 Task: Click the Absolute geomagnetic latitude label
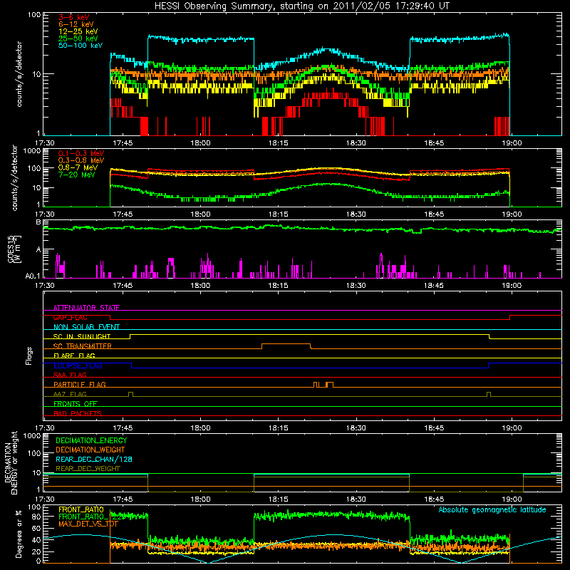click(x=492, y=510)
